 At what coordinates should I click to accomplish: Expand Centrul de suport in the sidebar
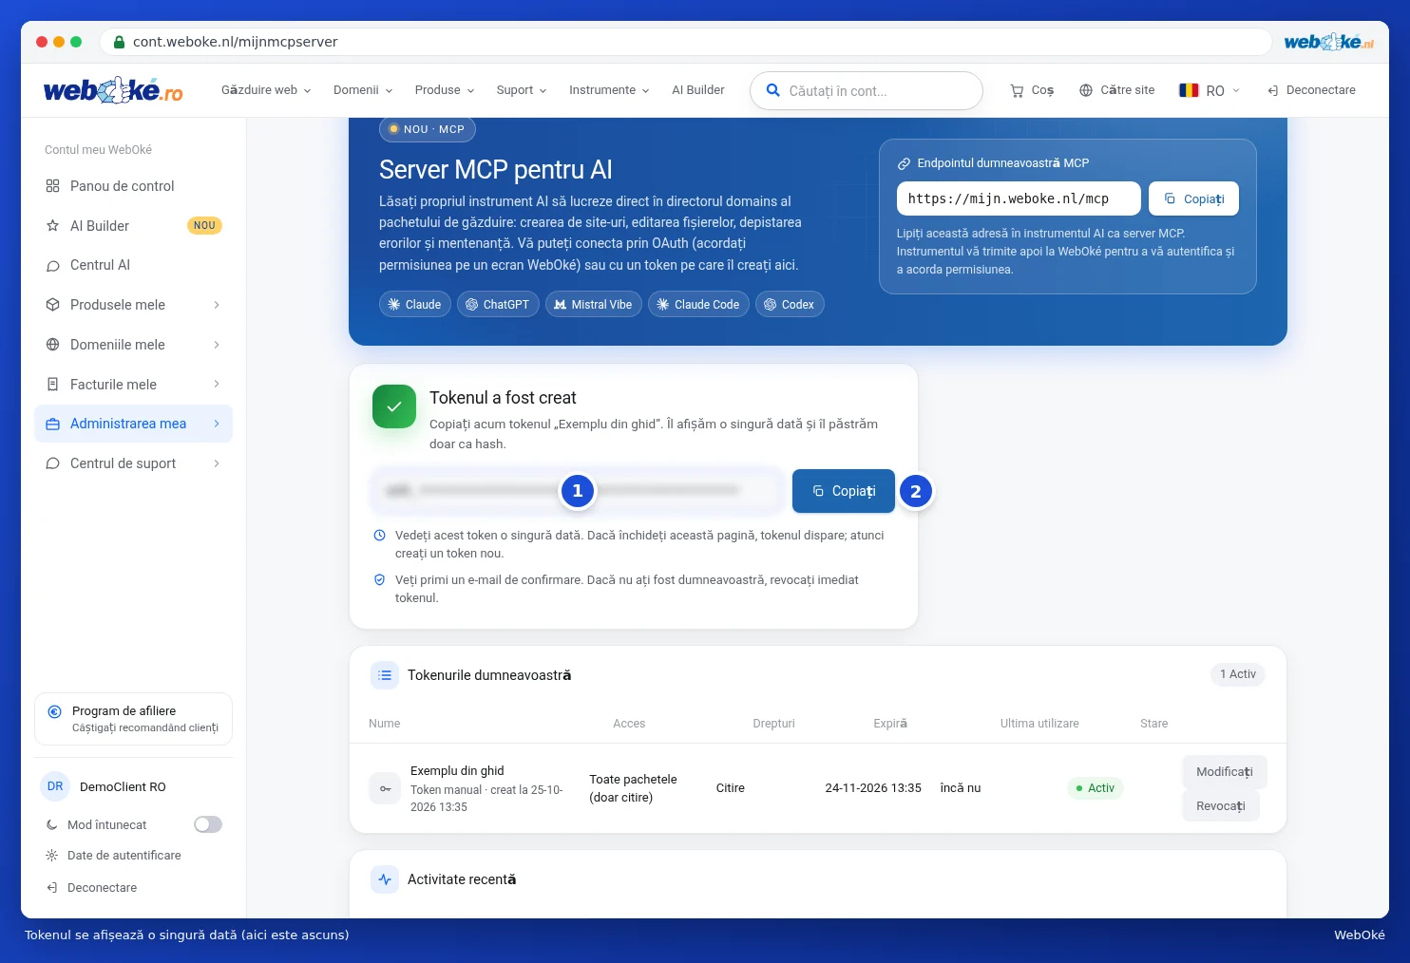[x=133, y=463]
